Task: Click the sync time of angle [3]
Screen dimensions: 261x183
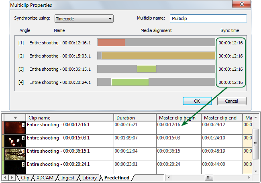Action: [x=230, y=69]
